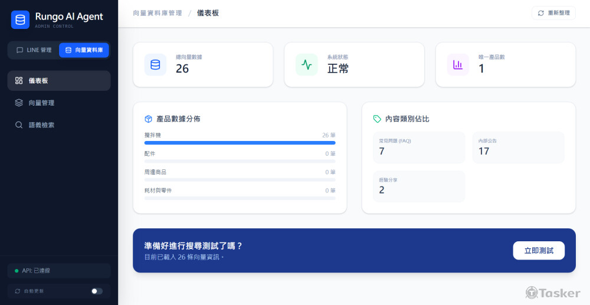The height and width of the screenshot is (305, 590).
Task: Click the database icon in 總向量數據 card
Action: pyautogui.click(x=155, y=65)
